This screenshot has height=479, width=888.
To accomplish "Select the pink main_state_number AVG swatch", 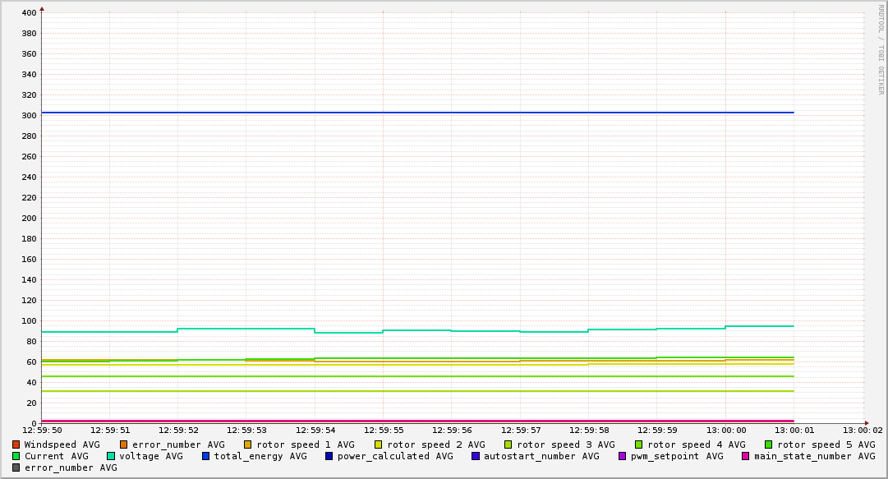I will point(746,456).
